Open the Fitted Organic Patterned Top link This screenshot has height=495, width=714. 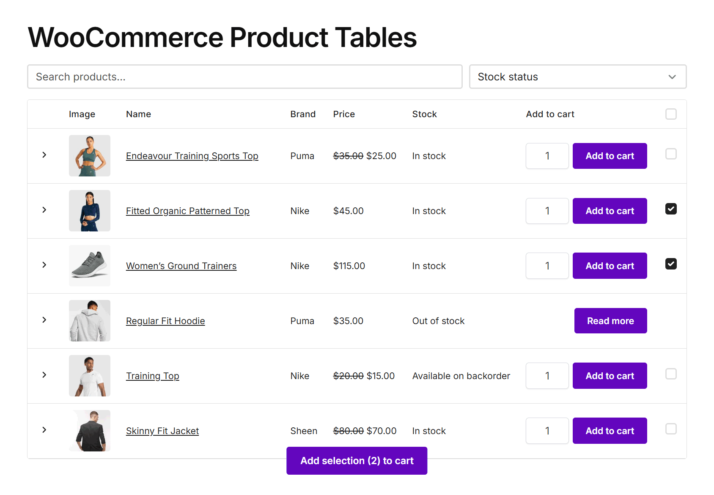tap(187, 211)
